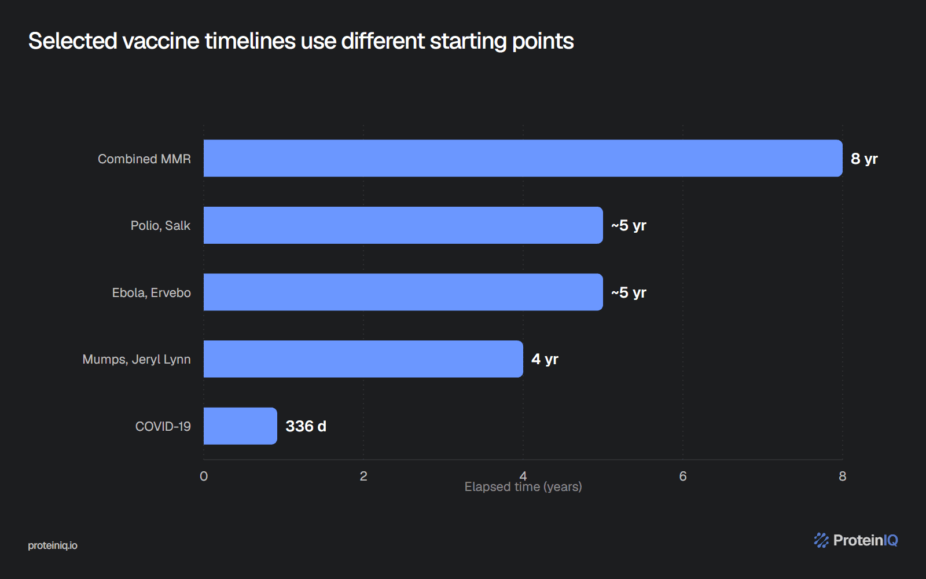Click the chart title text
The width and height of the screenshot is (926, 579).
pyautogui.click(x=301, y=41)
